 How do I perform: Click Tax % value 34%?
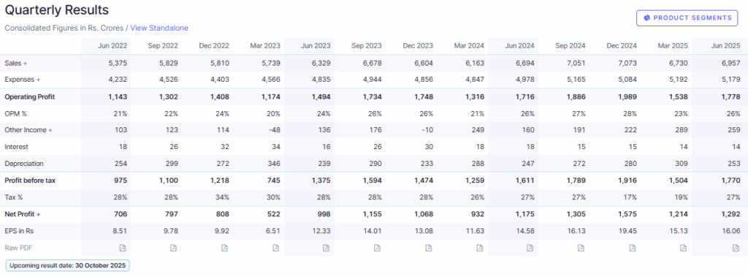point(223,197)
